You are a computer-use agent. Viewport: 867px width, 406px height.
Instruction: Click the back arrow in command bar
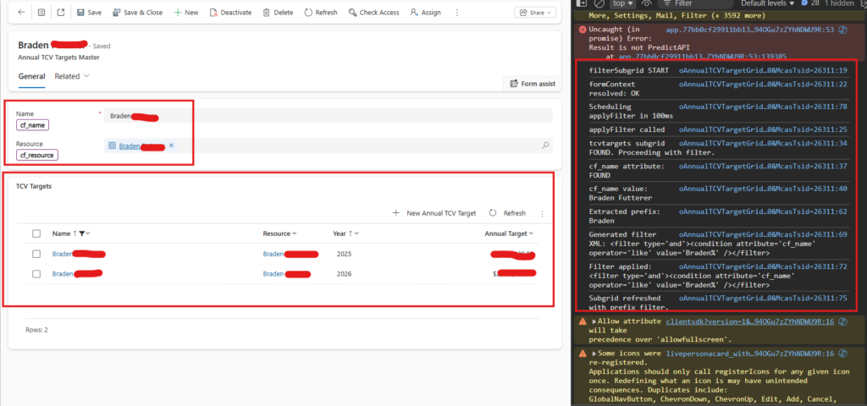click(x=20, y=13)
